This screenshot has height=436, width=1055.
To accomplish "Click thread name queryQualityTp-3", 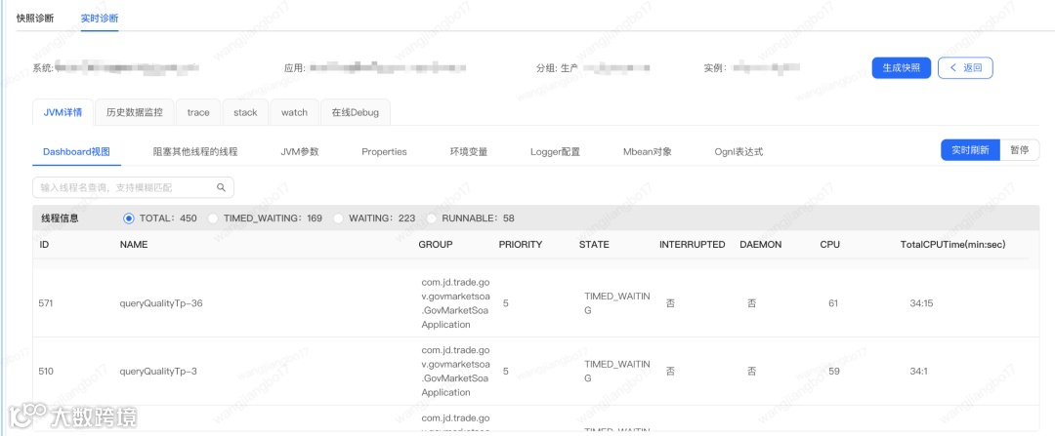I will [x=158, y=371].
